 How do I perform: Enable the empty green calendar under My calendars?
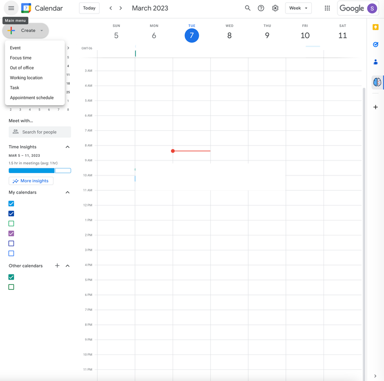tap(11, 224)
